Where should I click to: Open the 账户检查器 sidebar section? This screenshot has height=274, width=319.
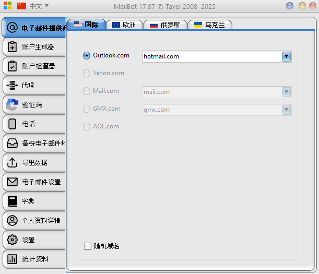pos(34,66)
